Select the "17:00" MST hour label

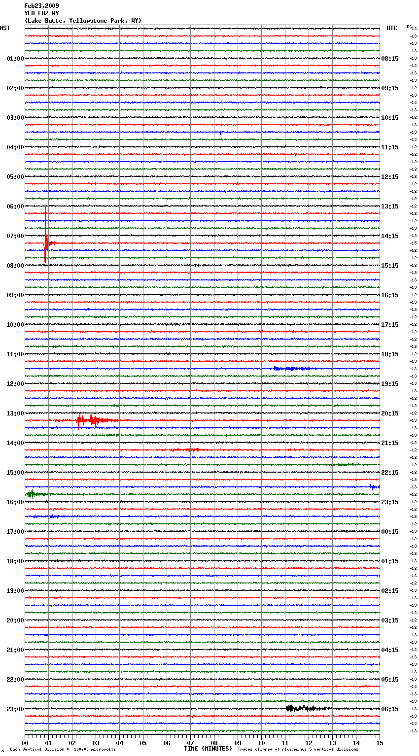15,532
